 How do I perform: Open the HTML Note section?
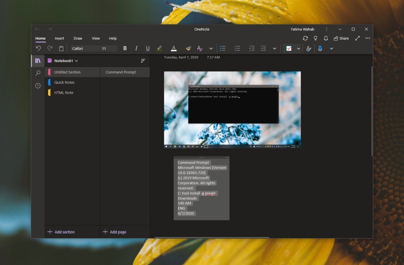pyautogui.click(x=72, y=93)
